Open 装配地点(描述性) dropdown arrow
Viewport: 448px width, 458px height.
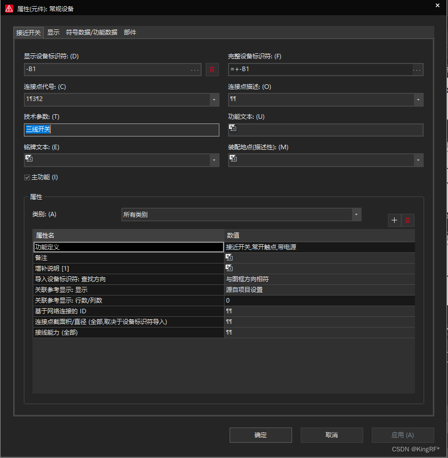coord(418,160)
